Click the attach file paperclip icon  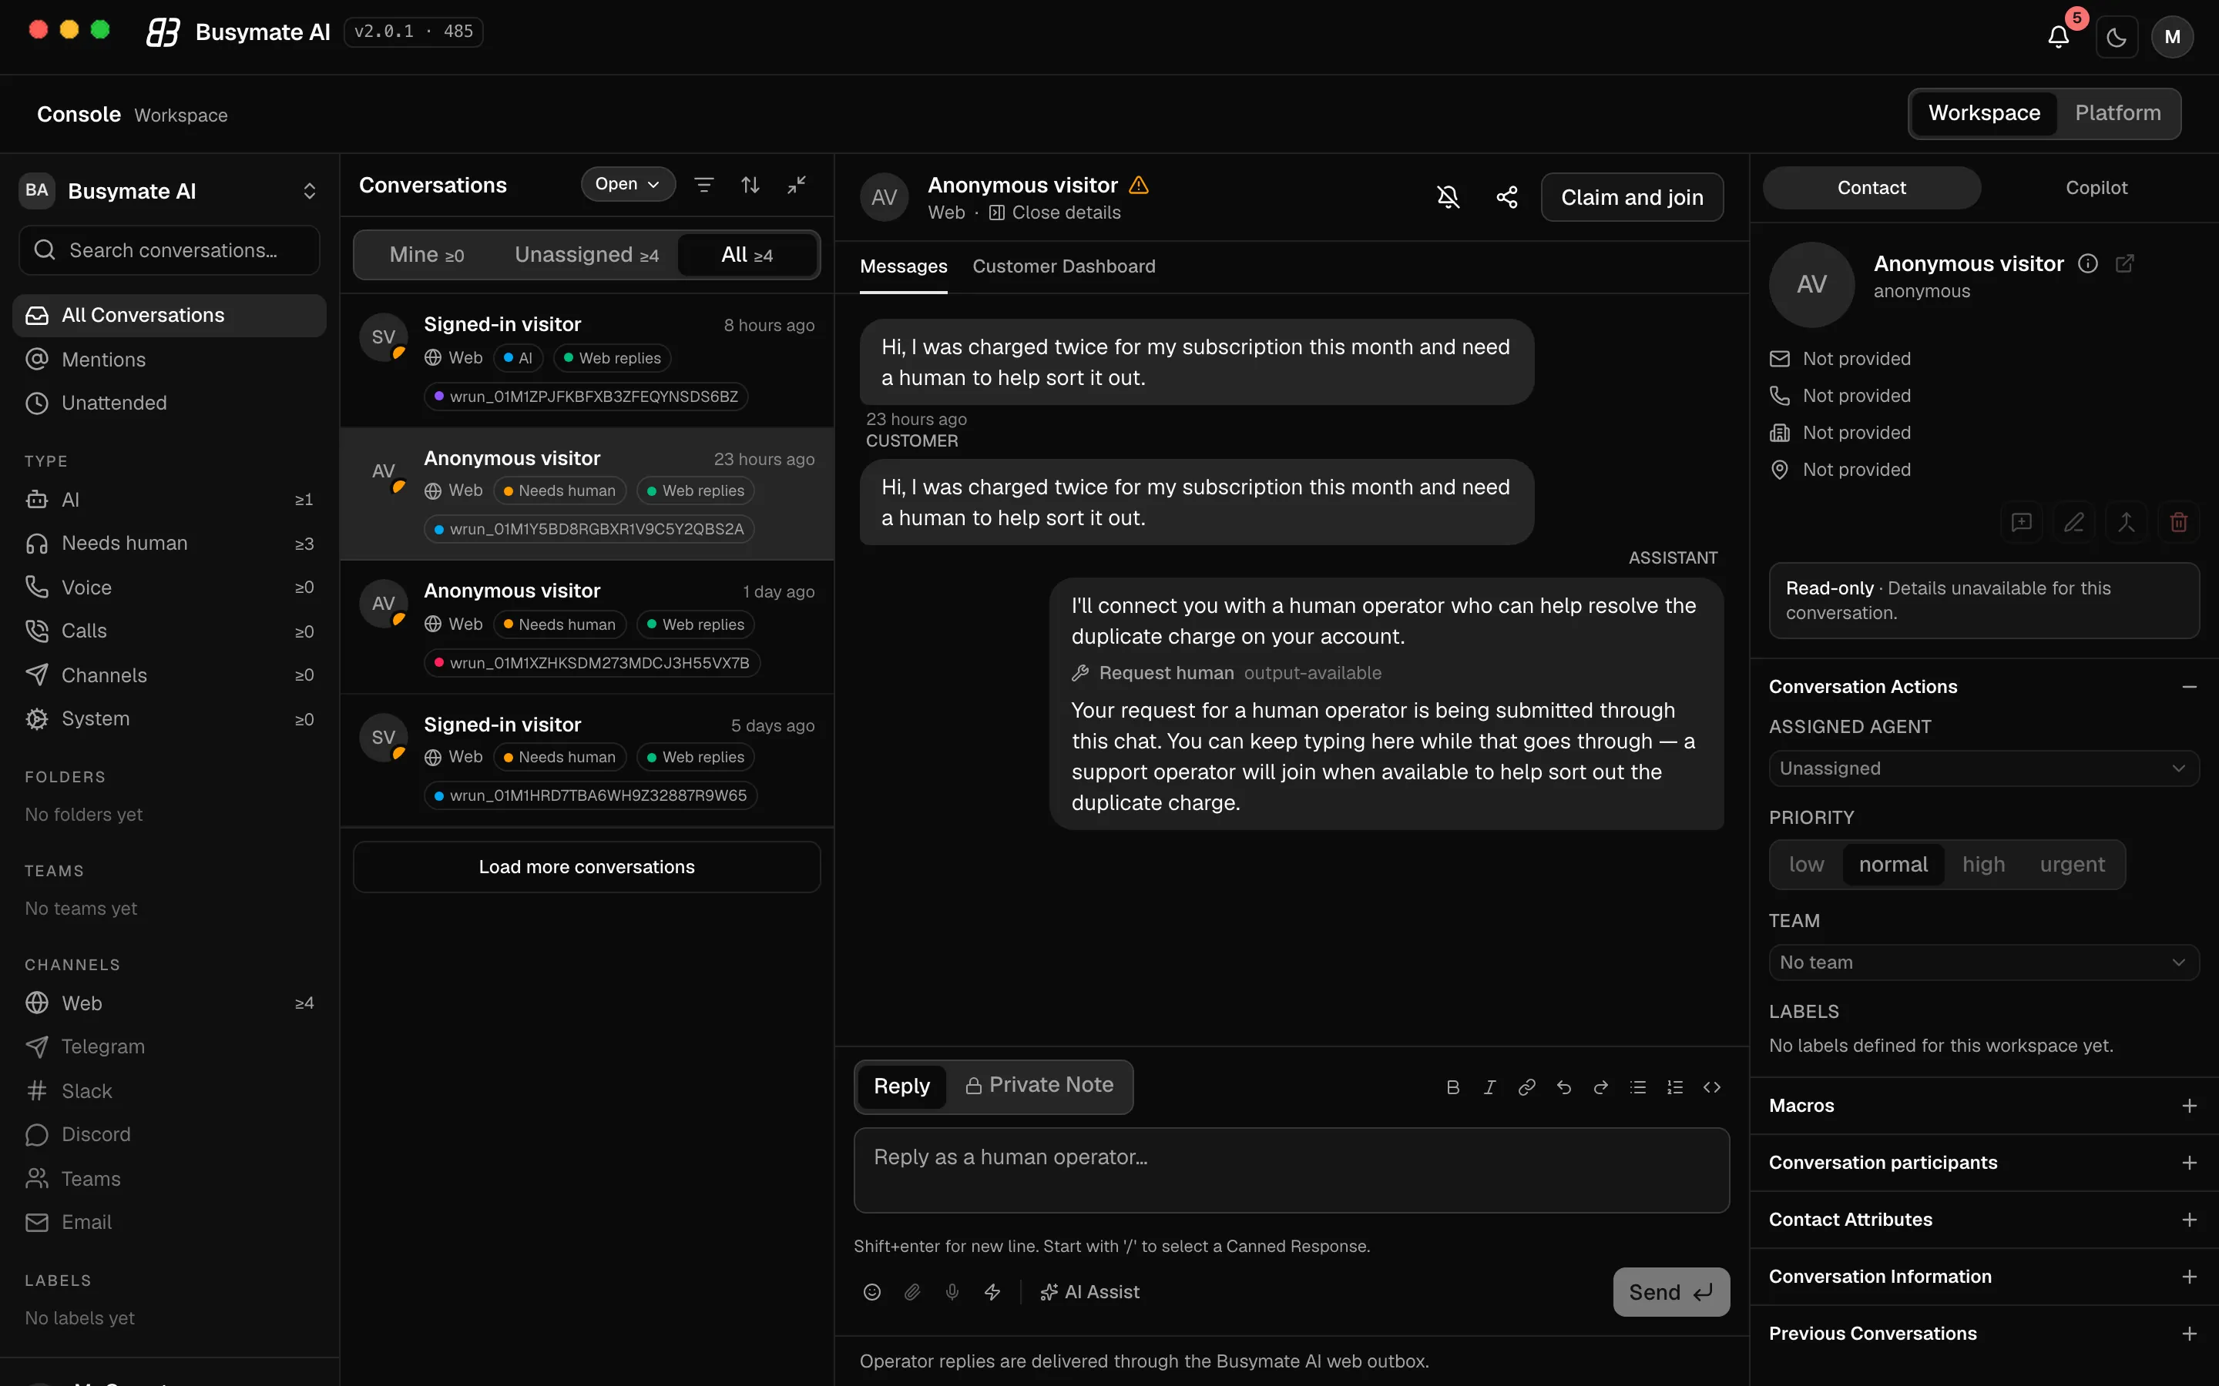pyautogui.click(x=912, y=1291)
